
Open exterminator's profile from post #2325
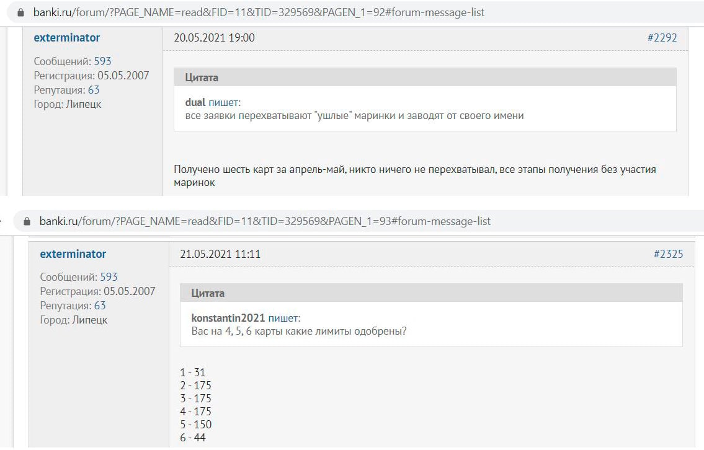(73, 254)
